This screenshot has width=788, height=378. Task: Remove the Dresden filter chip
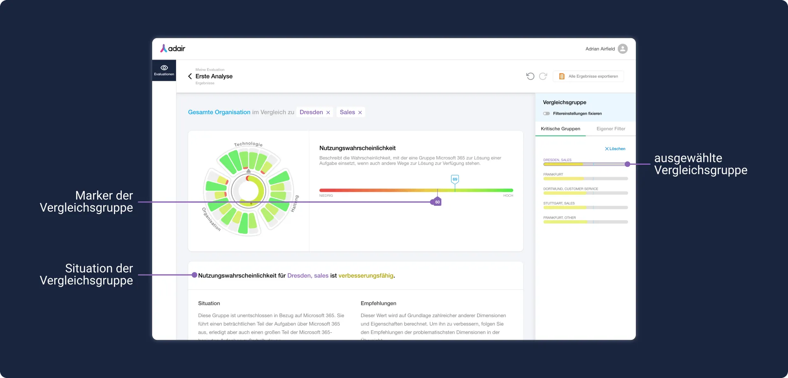(328, 113)
